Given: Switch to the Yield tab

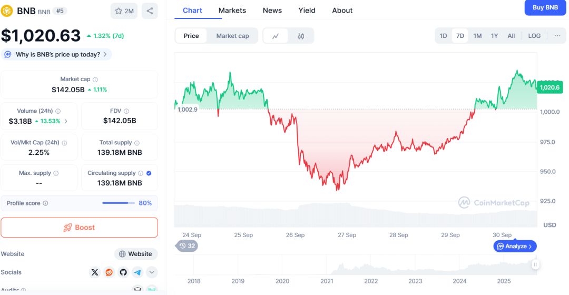Looking at the screenshot, I should (307, 11).
